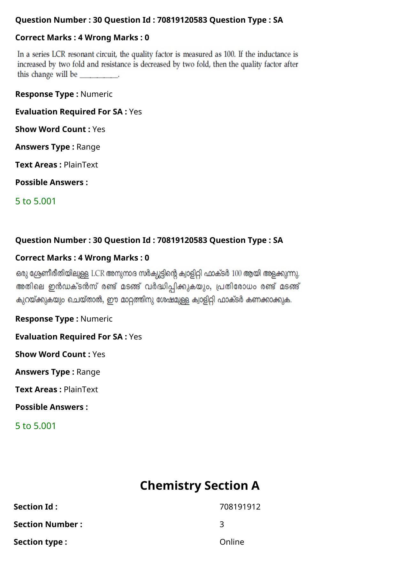The image size is (396, 561).
Task: Click the second Text Areas PlainText line
Action: pos(57,389)
